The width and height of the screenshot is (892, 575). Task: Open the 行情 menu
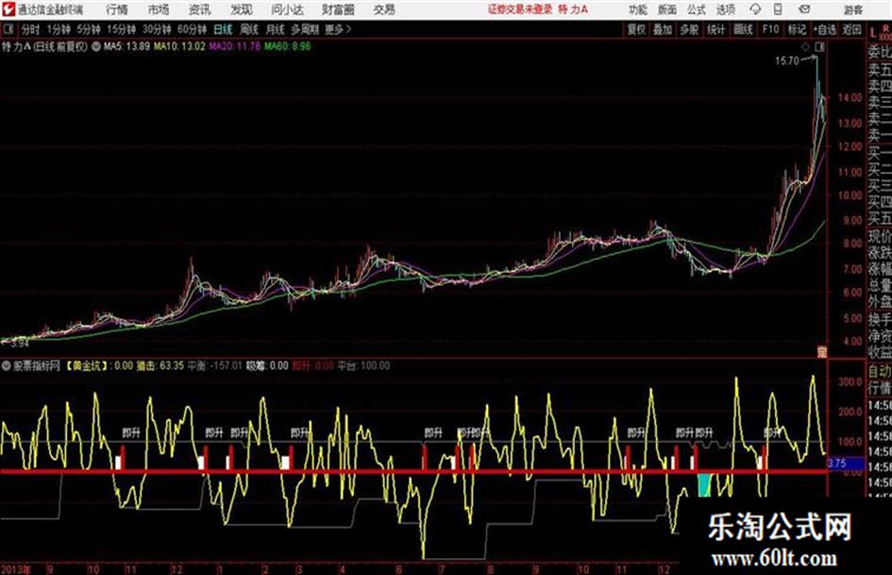[117, 9]
